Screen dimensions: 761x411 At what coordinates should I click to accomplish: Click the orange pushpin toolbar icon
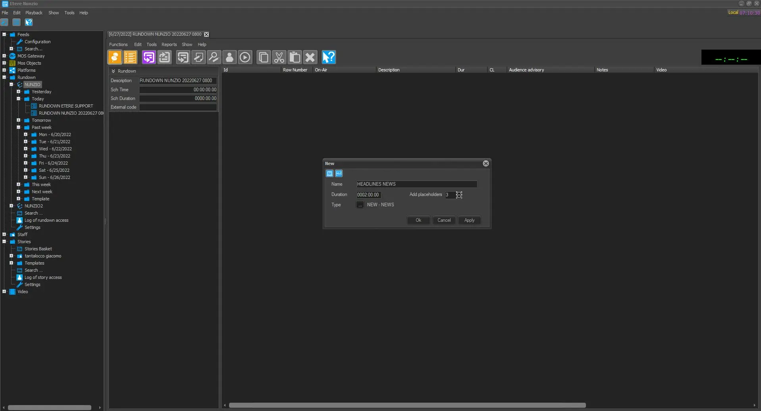115,58
